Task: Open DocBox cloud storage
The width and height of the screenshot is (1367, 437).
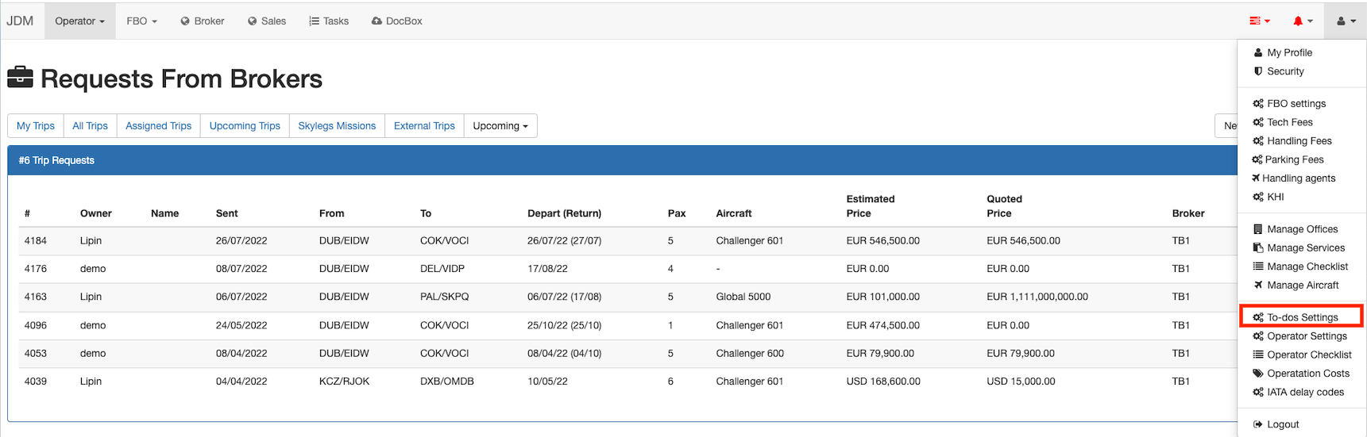Action: pyautogui.click(x=397, y=21)
